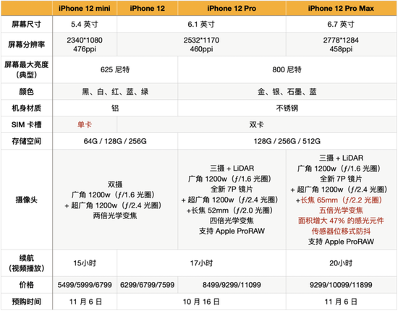Select the red 五倍光学变焦 text
Screen dimensions: 398x311
[341, 210]
